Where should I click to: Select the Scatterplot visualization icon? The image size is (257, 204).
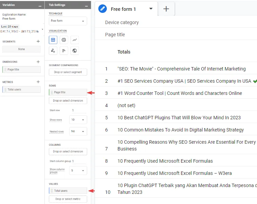[53, 51]
